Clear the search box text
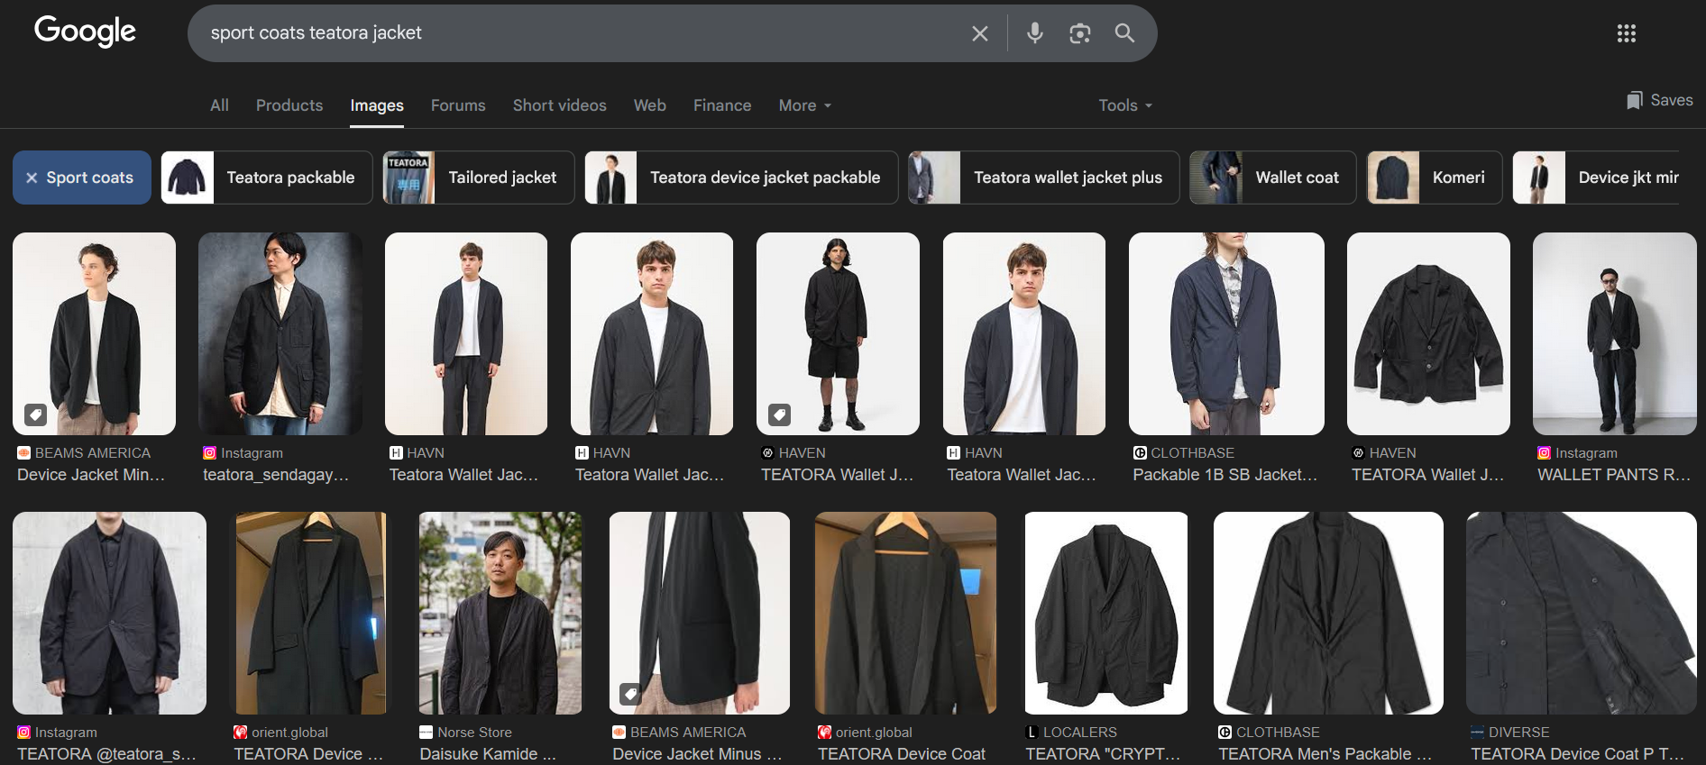Viewport: 1706px width, 765px height. [979, 33]
